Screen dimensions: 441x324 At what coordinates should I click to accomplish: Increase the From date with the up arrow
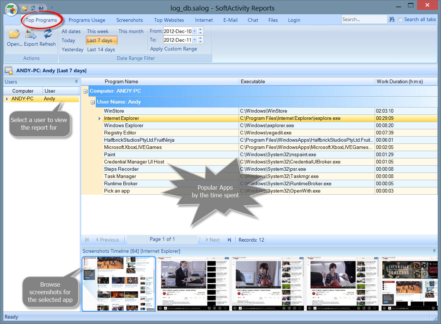(201, 29)
